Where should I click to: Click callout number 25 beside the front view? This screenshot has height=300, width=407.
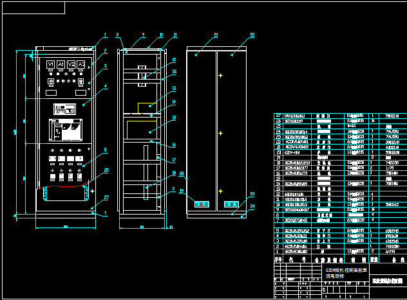coord(107,170)
